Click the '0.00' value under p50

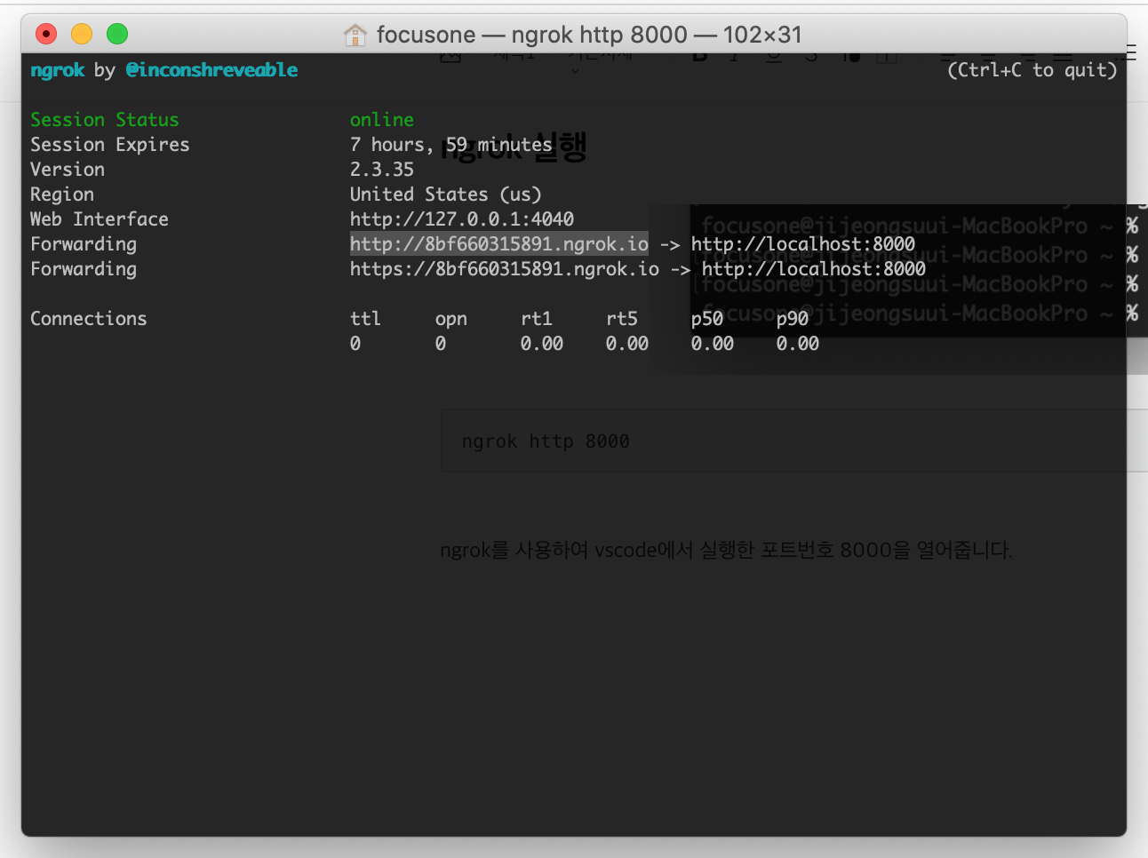[713, 344]
